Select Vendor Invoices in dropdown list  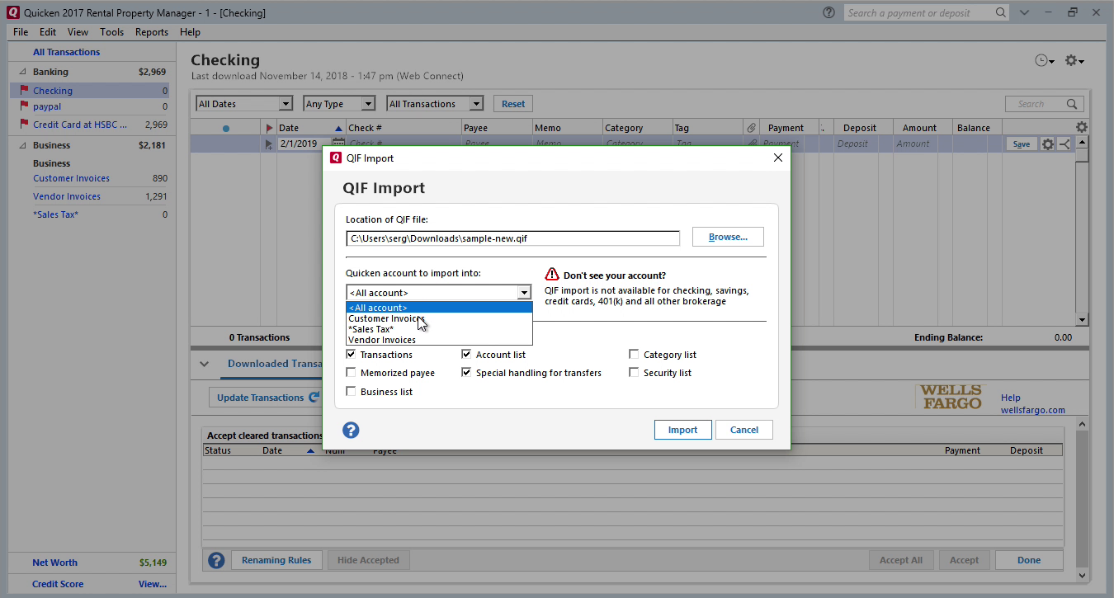pyautogui.click(x=439, y=340)
